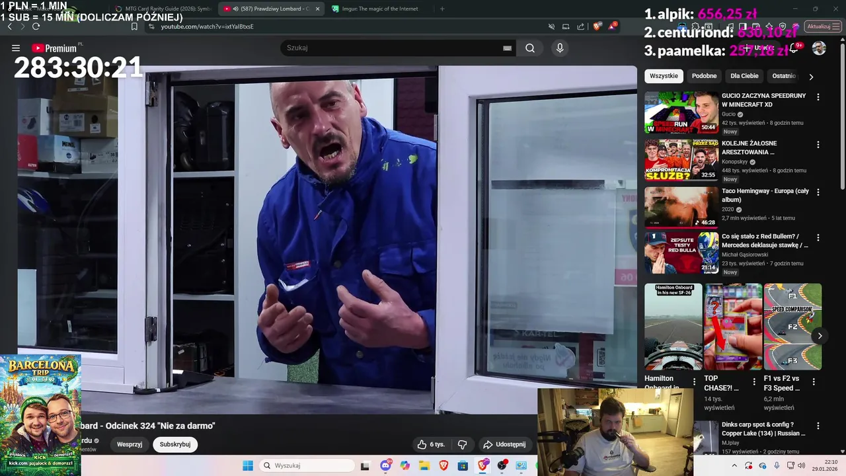Open options for Dinks carp spot video
This screenshot has height=476, width=846.
(x=818, y=426)
